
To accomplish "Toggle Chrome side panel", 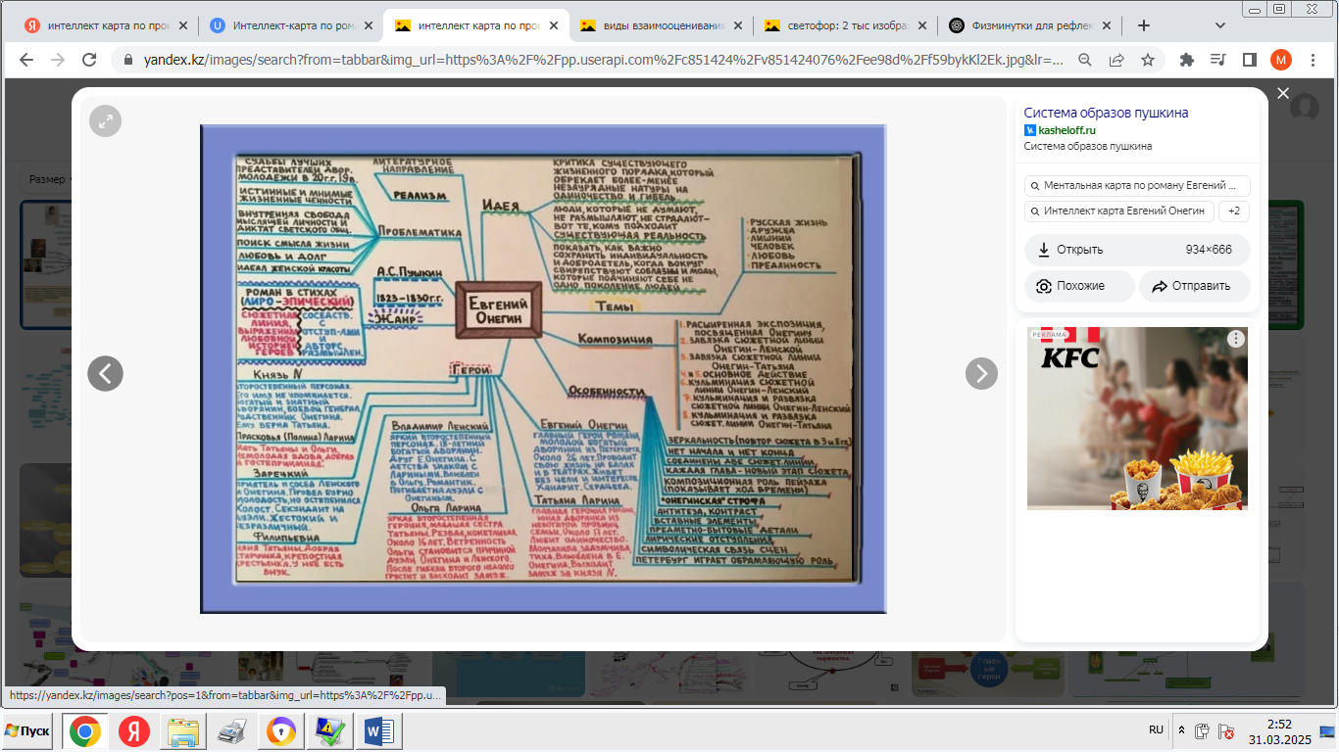I will 1249,60.
